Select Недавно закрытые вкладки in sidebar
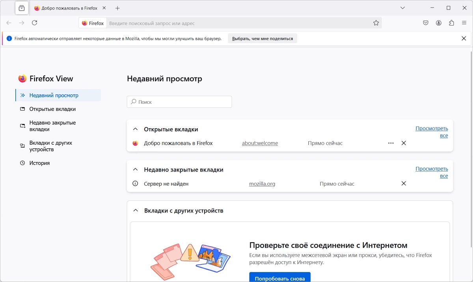This screenshot has height=282, width=473. (58, 126)
